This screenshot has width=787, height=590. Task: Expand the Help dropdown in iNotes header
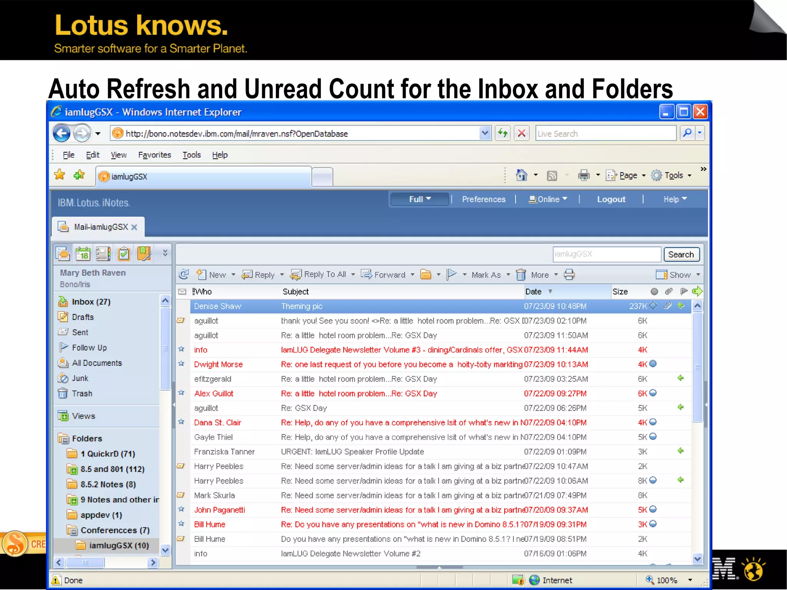[675, 199]
